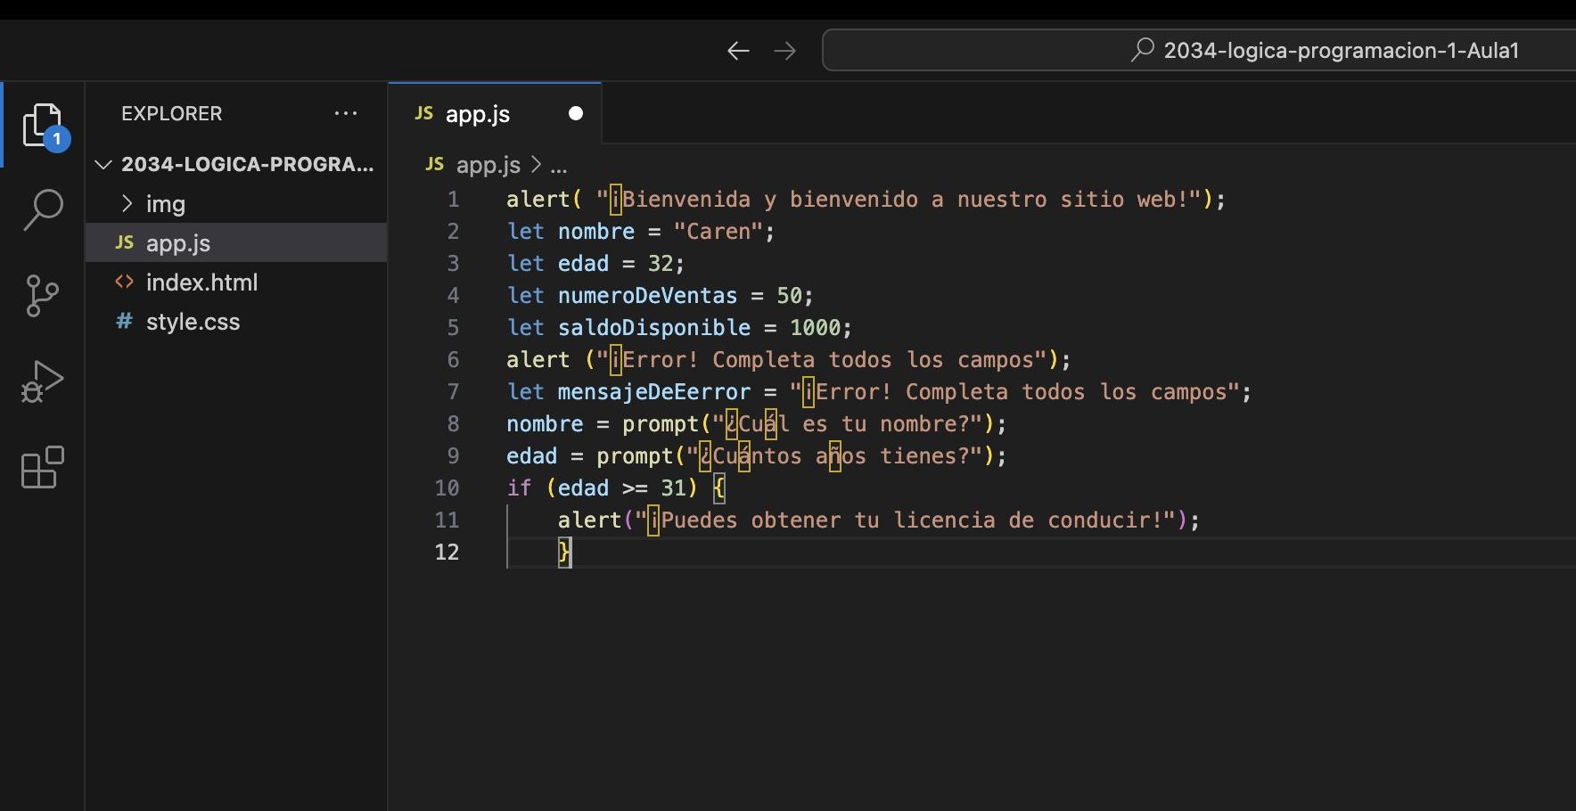Open index.html from the Explorer
1576x811 pixels.
click(236, 283)
